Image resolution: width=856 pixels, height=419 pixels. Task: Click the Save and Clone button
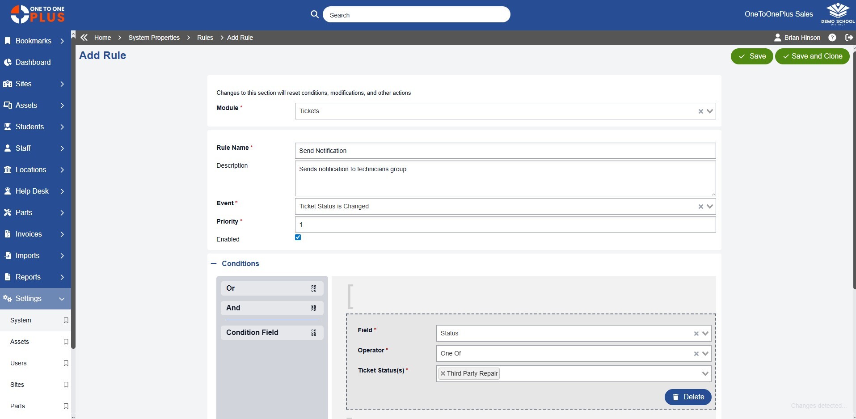[812, 56]
